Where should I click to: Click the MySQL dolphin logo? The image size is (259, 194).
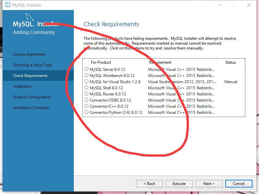click(29, 17)
